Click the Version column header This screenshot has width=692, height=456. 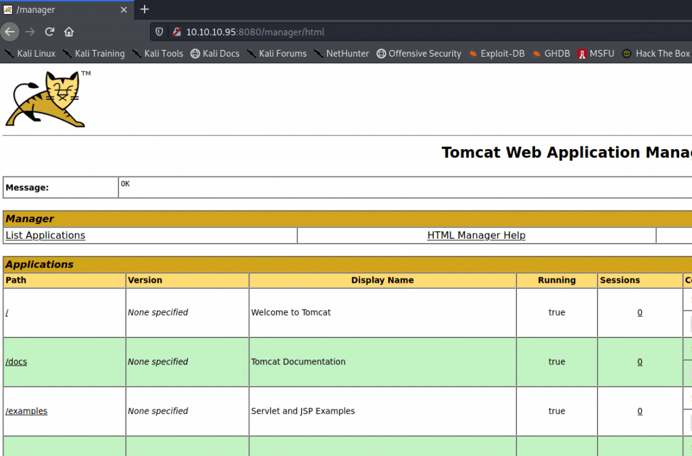point(187,280)
